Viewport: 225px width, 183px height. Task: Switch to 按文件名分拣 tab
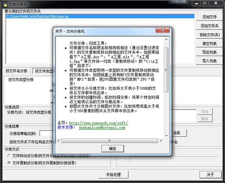(16, 71)
